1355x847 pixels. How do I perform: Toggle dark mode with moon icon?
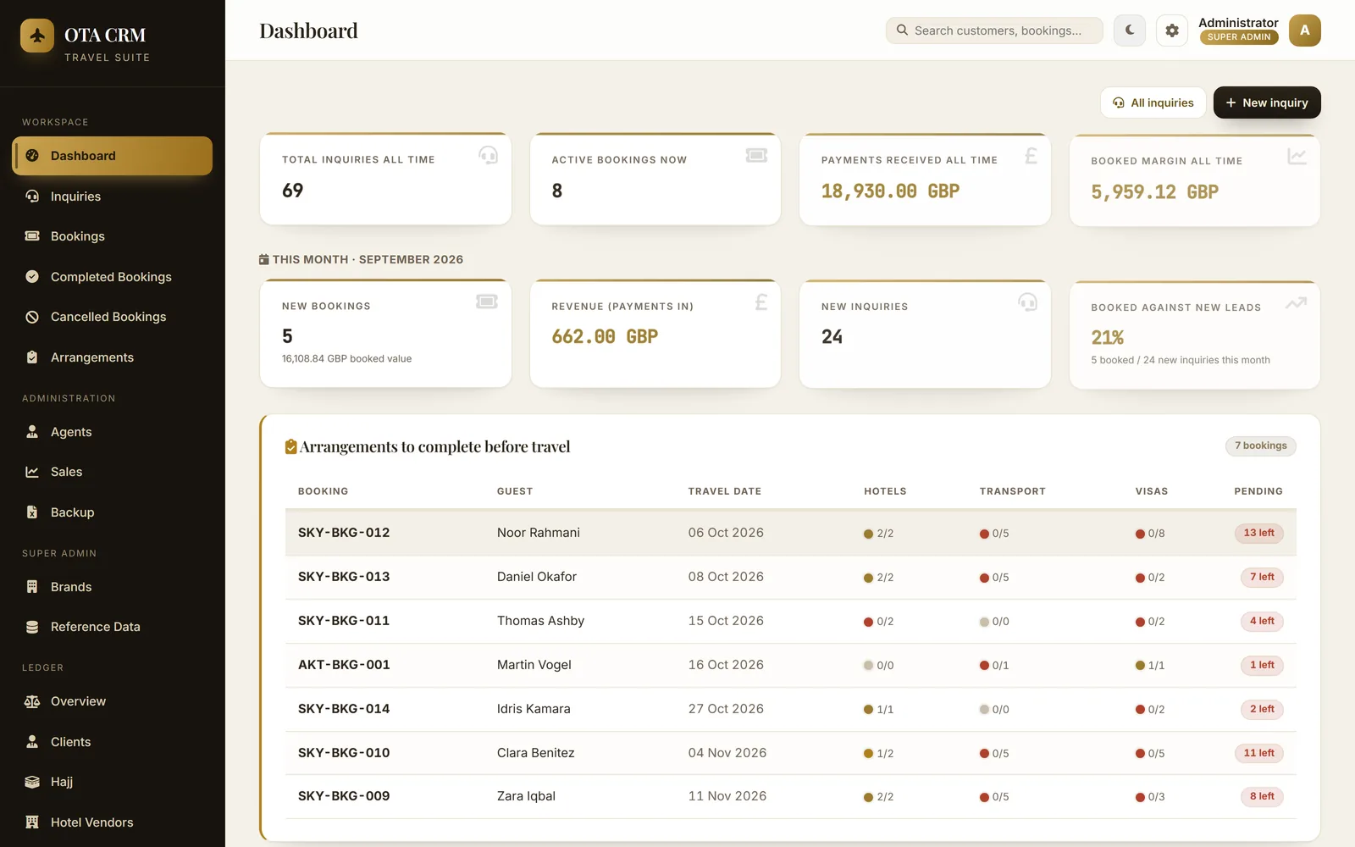click(1130, 30)
